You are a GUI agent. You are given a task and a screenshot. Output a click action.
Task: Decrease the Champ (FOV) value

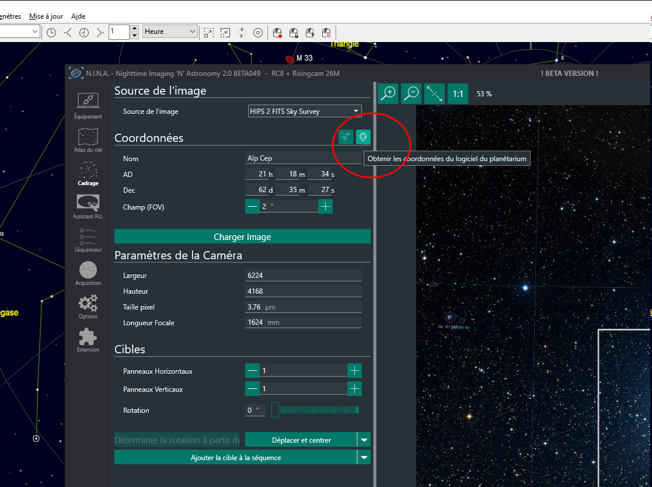click(252, 206)
